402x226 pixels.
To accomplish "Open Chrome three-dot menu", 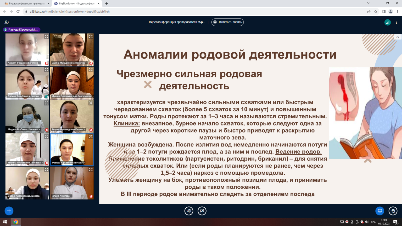I will point(398,12).
